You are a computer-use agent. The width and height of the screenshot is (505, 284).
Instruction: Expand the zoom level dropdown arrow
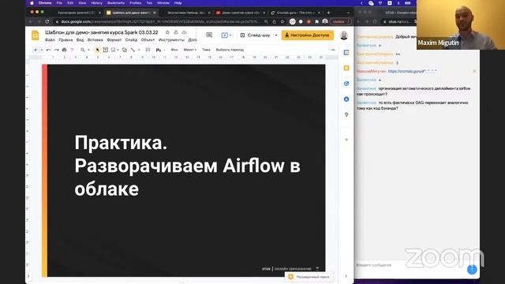(88, 50)
